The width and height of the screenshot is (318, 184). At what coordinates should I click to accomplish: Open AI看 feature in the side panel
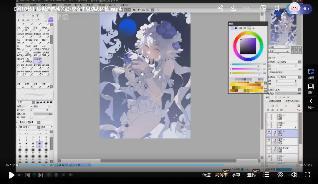pos(311,74)
